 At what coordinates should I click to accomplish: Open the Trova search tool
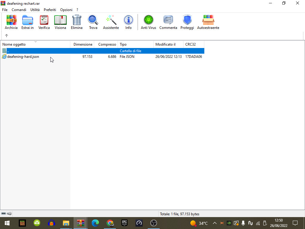93,22
